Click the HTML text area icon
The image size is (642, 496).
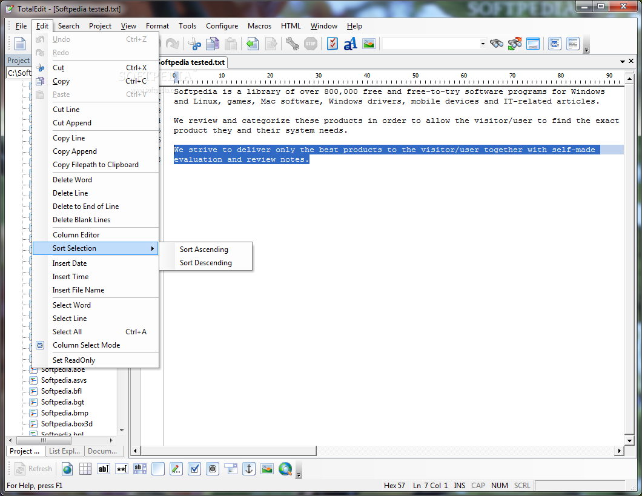click(140, 469)
